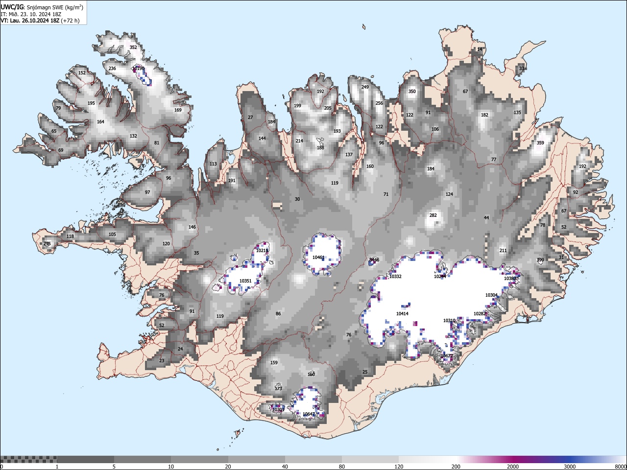Viewport: 627px width, 470px height.
Task: Click the glacier value 10190
Action: tap(138, 69)
